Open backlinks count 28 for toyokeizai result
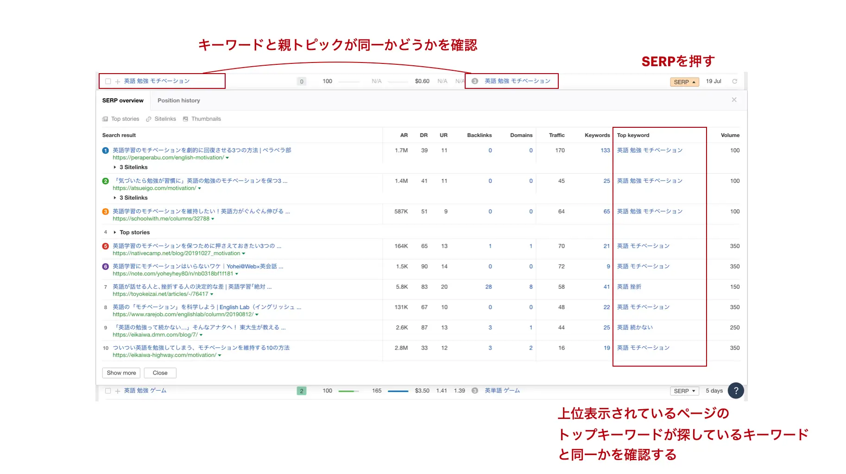Image resolution: width=846 pixels, height=474 pixels. (488, 287)
